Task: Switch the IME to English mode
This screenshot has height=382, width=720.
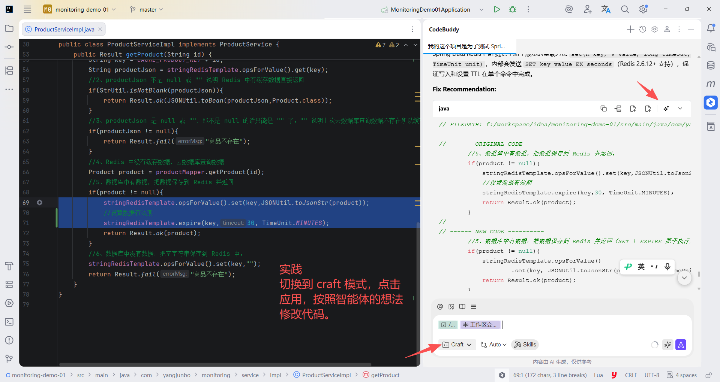Action: (x=641, y=267)
